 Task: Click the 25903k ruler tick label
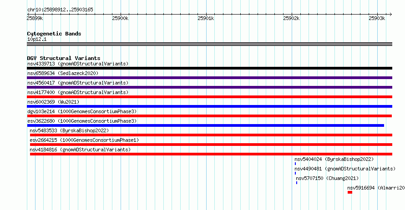pos(377,18)
